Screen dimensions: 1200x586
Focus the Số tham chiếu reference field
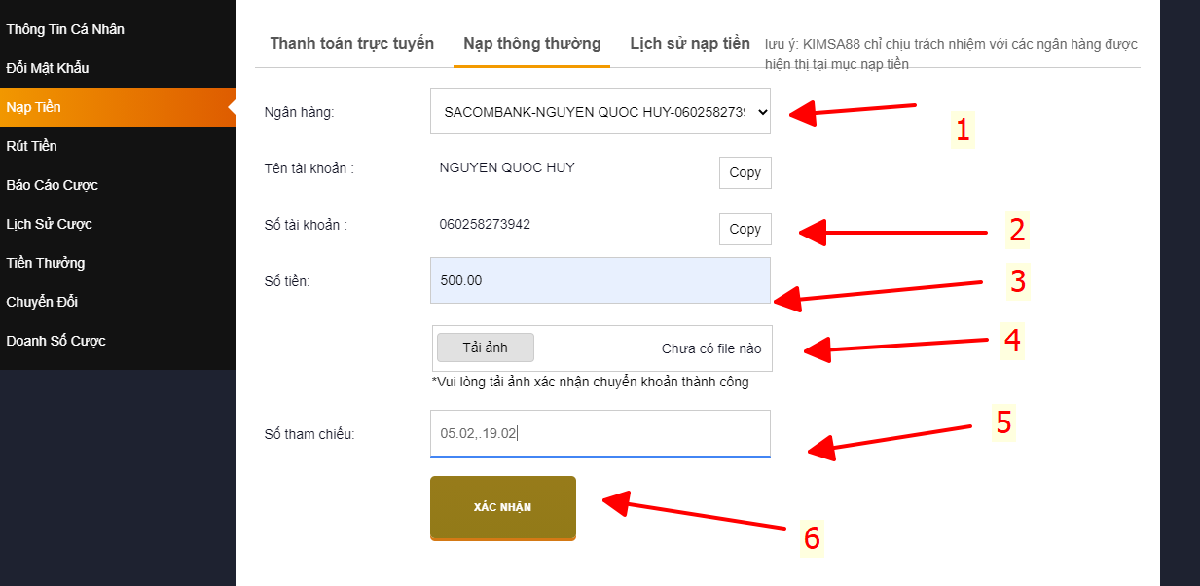[x=600, y=433]
